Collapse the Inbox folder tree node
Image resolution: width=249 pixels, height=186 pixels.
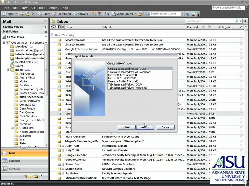click(8, 69)
